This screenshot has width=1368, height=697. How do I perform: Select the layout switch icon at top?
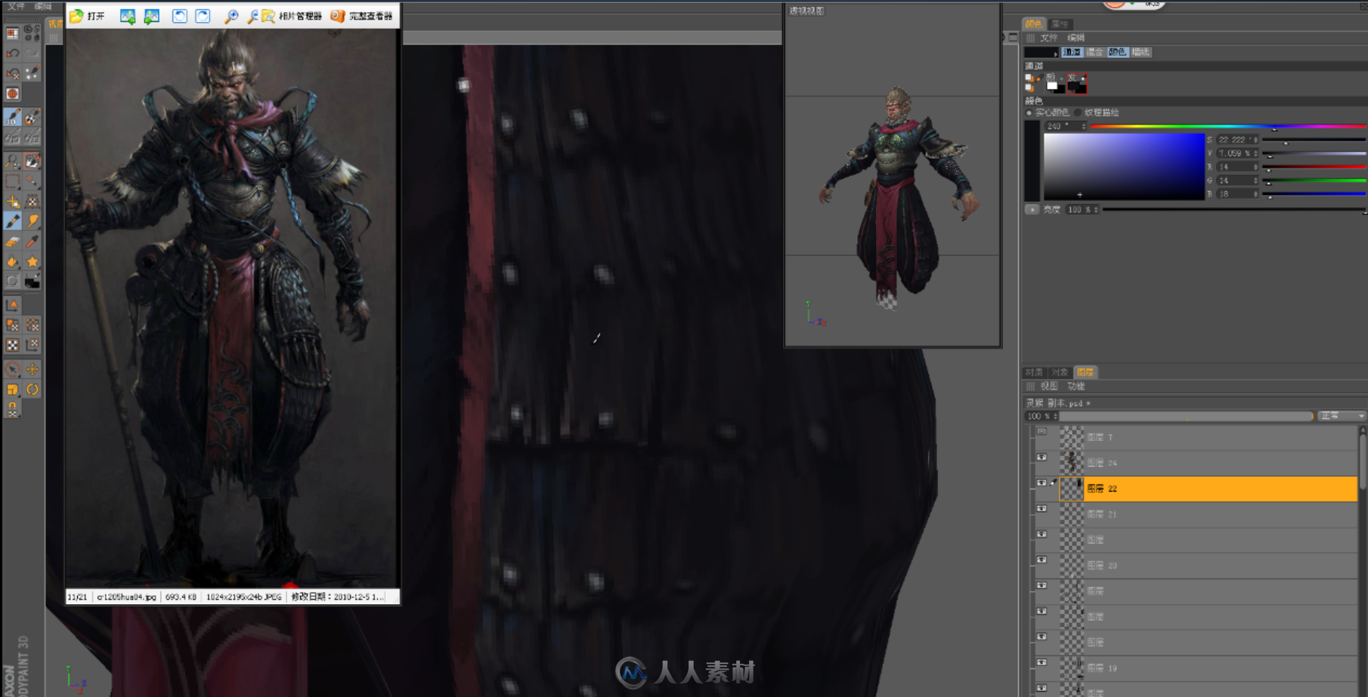coord(13,33)
